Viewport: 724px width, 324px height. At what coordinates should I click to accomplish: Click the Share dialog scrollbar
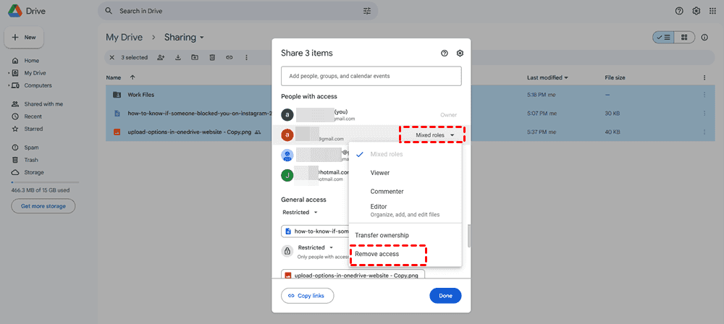(468, 236)
